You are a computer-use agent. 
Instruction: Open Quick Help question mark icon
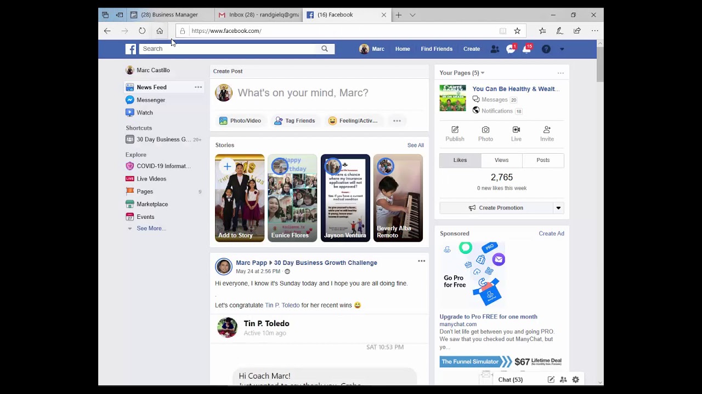point(546,49)
